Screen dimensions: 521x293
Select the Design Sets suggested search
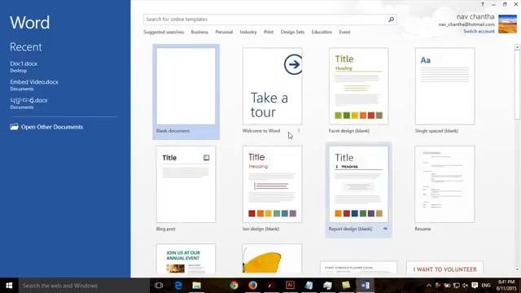292,32
